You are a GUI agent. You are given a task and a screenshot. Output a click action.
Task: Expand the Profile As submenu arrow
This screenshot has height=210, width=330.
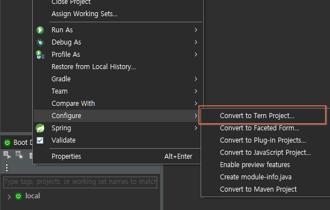196,55
